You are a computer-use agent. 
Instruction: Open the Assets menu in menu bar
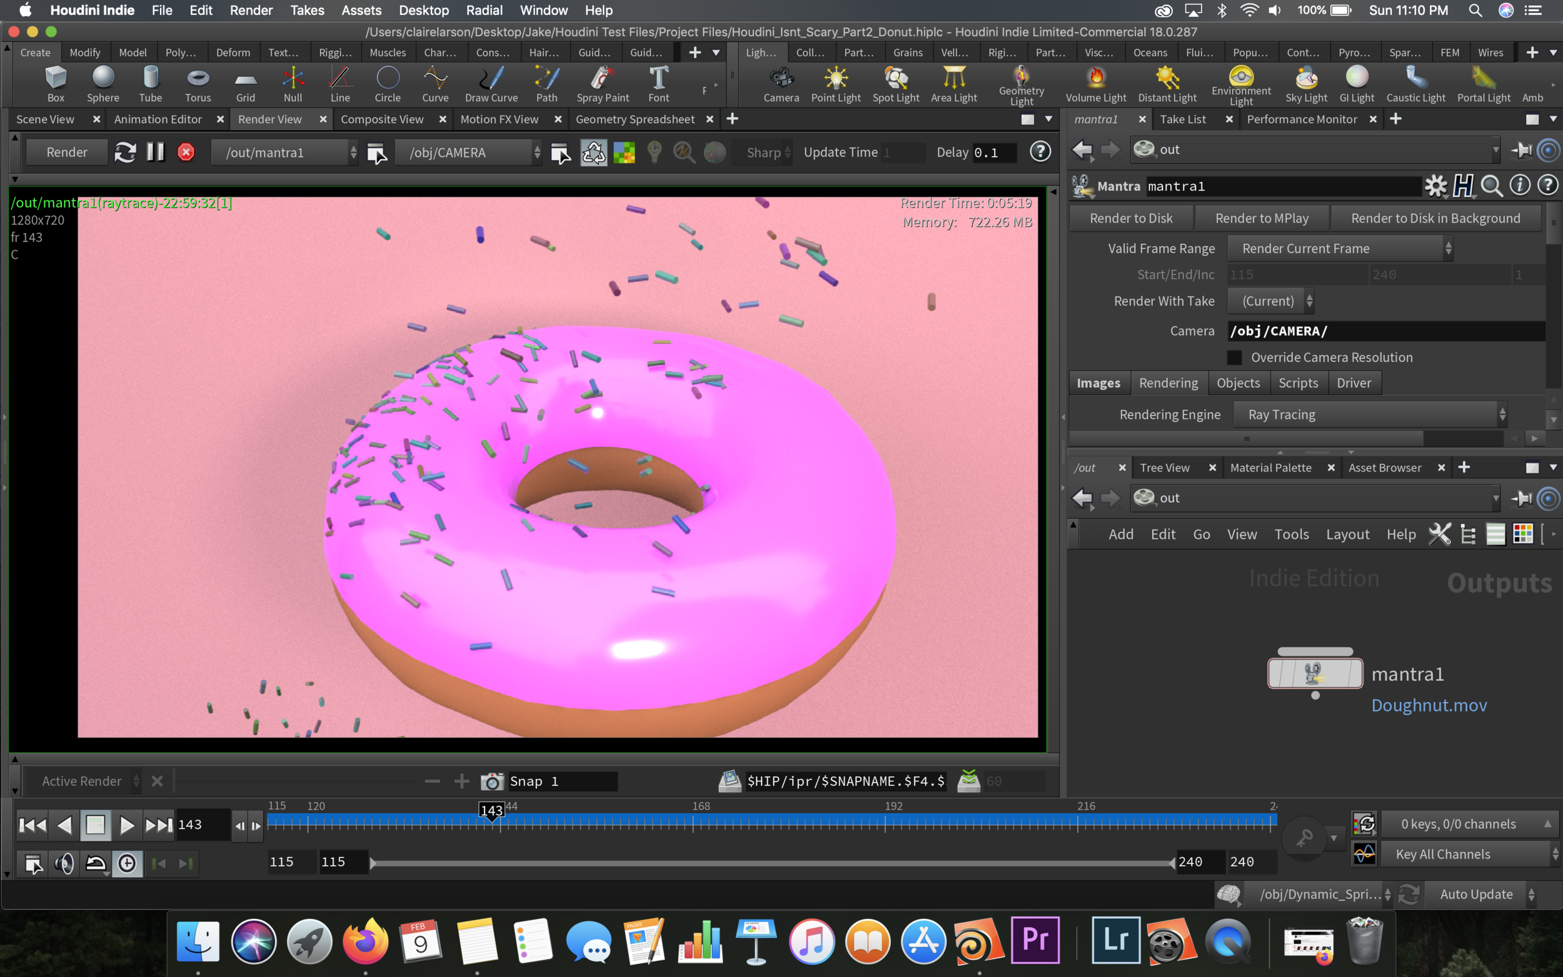click(361, 11)
